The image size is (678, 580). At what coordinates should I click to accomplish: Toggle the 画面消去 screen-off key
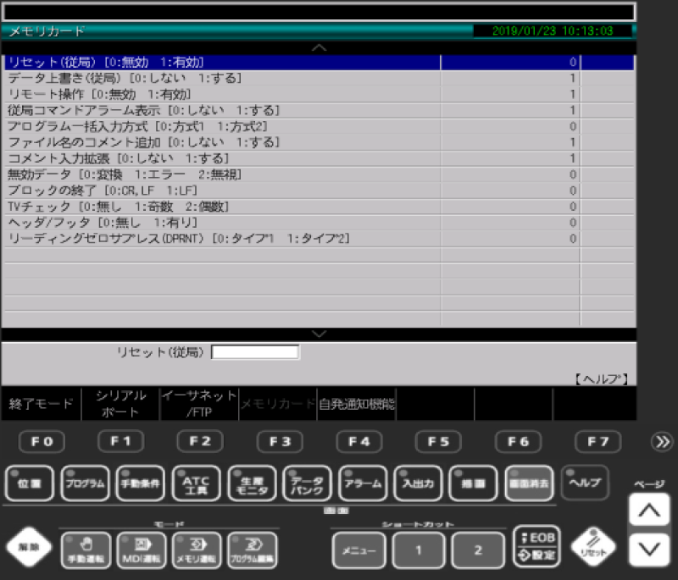point(530,483)
